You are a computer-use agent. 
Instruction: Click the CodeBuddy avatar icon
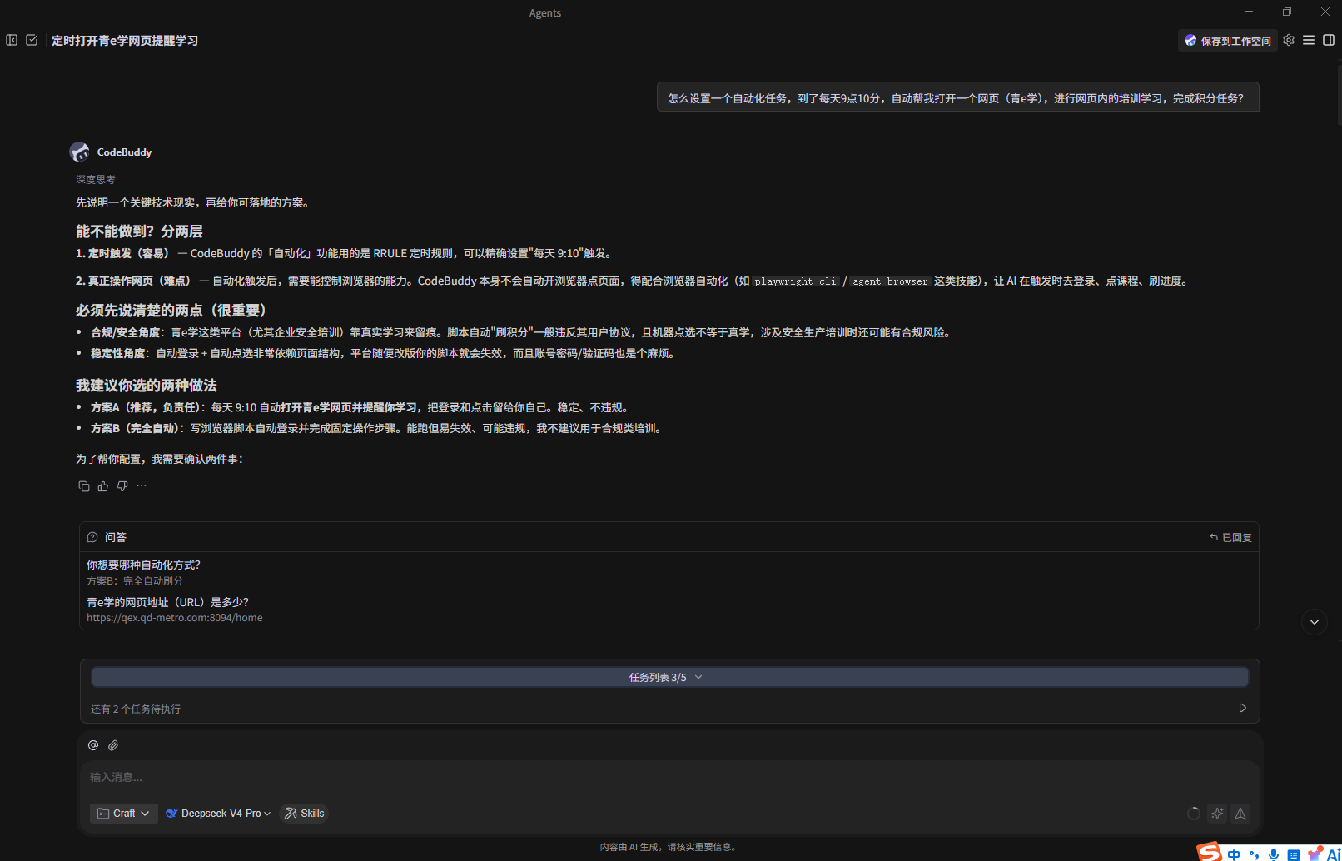click(79, 152)
